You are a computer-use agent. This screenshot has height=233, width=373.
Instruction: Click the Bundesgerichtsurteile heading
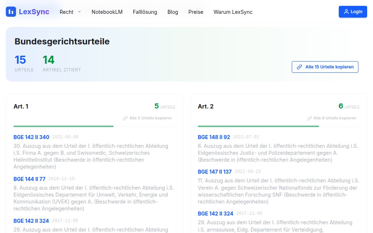(62, 42)
